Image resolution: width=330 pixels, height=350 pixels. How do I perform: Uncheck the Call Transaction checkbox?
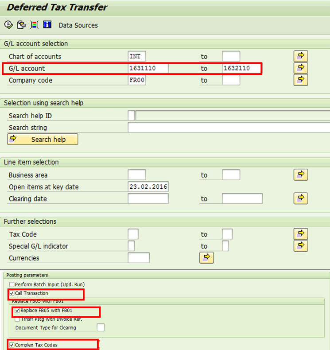(x=12, y=293)
